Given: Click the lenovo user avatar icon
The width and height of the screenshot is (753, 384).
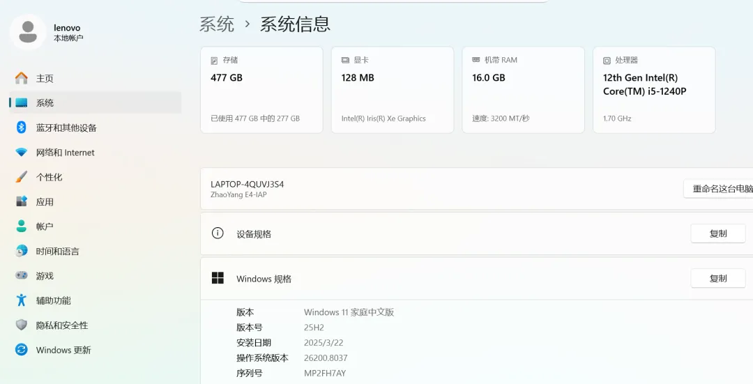Looking at the screenshot, I should 28,32.
